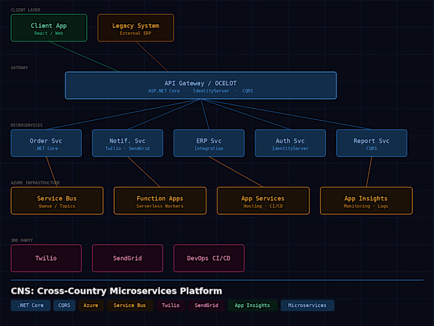The height and width of the screenshot is (326, 434).
Task: Select the DevOps CI/CD box
Action: (x=208, y=258)
